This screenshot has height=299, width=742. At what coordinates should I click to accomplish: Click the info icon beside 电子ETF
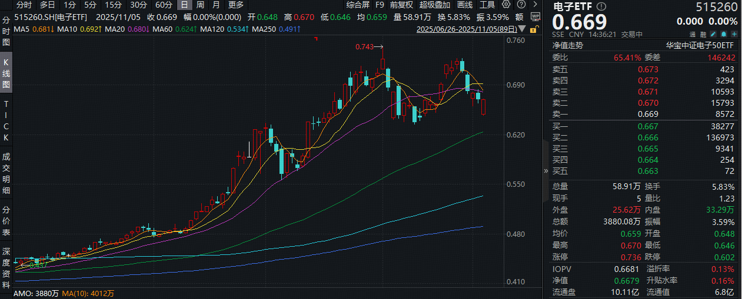tap(601, 6)
